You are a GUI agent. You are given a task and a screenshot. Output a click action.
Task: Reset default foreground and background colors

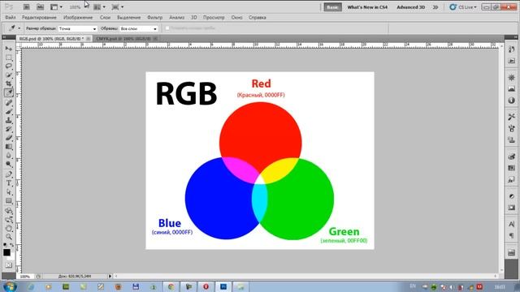(x=5, y=245)
